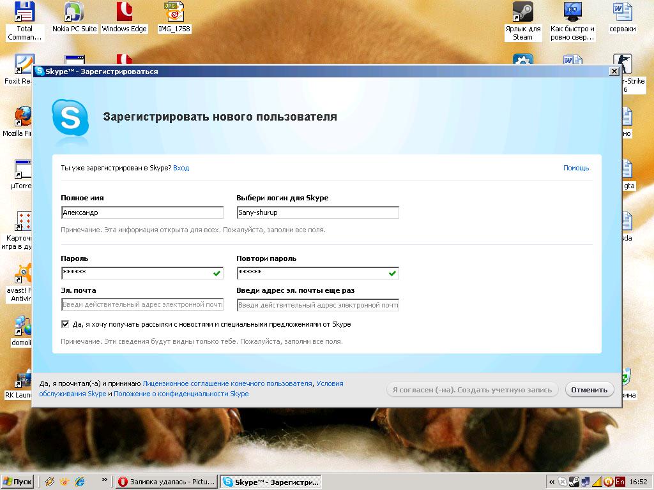Image resolution: width=654 pixels, height=490 pixels.
Task: Click the Эл. почта email field
Action: pyautogui.click(x=142, y=304)
